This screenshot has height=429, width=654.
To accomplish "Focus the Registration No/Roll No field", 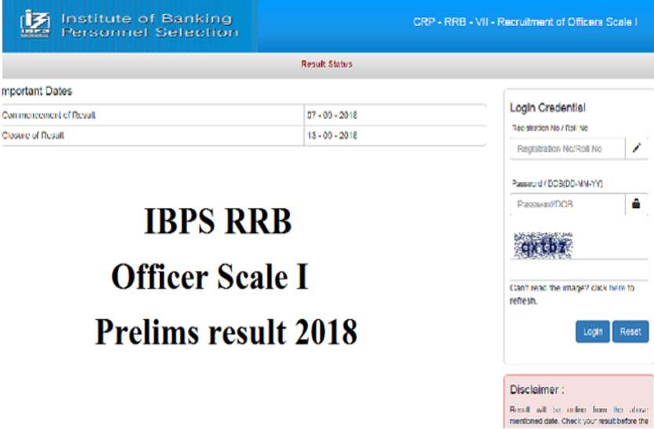I will (567, 149).
